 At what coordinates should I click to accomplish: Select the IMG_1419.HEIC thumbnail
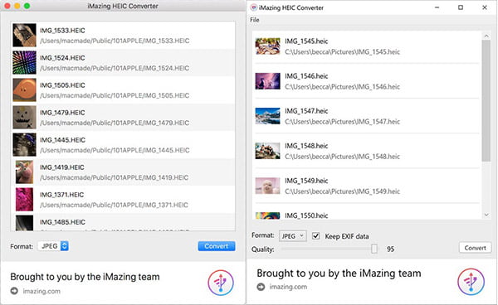coord(24,172)
